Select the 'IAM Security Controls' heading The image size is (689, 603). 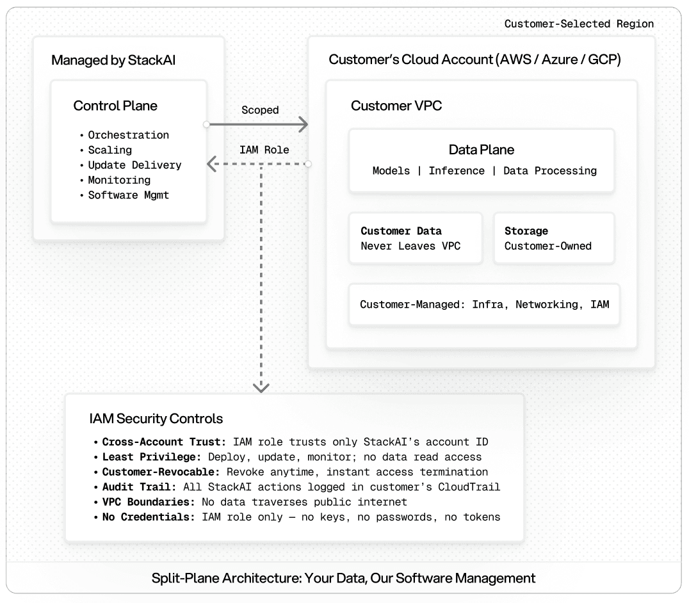click(156, 419)
